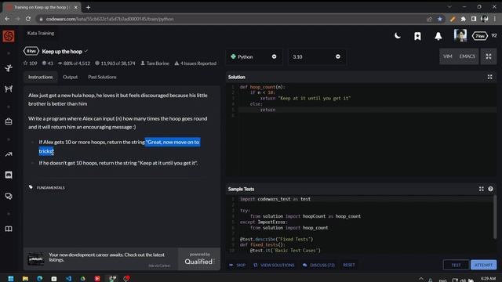Screen dimensions: 502x282
Task: Open the bookmark collections icon
Action: pyautogui.click(x=417, y=36)
